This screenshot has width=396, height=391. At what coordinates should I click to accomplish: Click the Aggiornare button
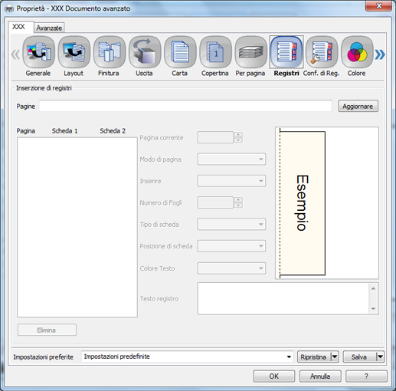tap(358, 106)
